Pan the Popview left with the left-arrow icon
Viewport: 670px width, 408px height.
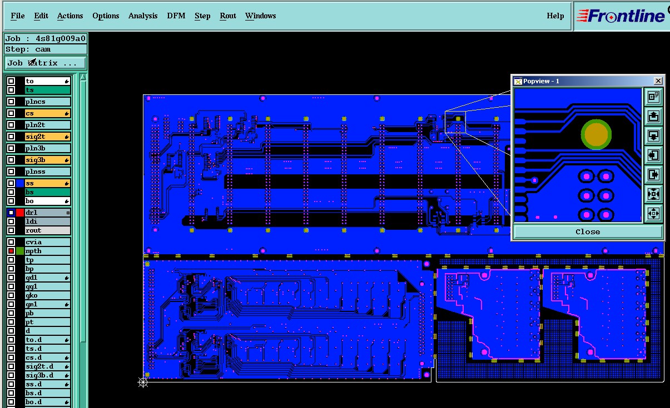(653, 155)
